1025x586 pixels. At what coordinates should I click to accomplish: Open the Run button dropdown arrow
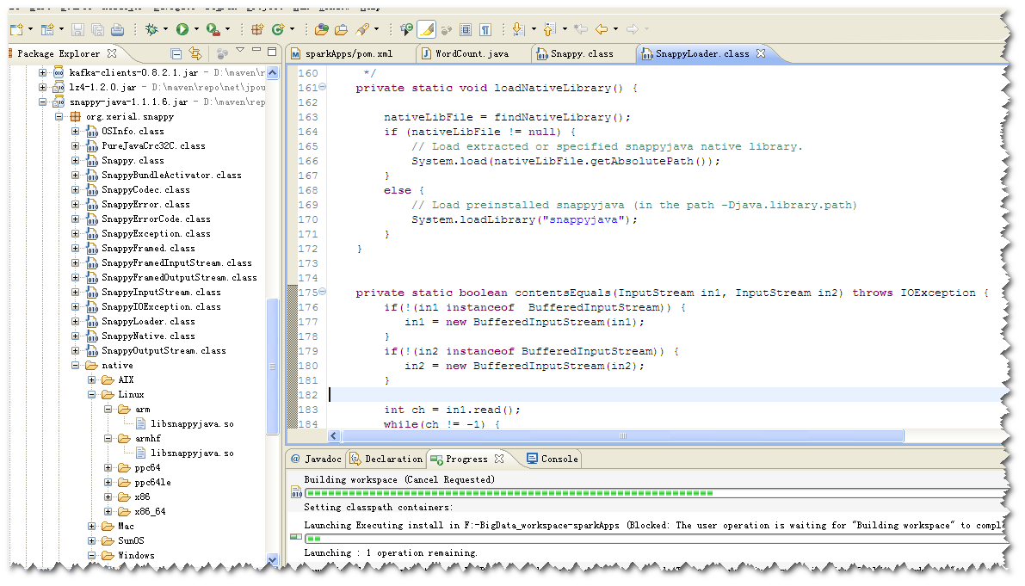coord(195,30)
